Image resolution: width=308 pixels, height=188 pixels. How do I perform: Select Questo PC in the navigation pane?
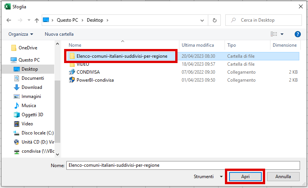29,60
